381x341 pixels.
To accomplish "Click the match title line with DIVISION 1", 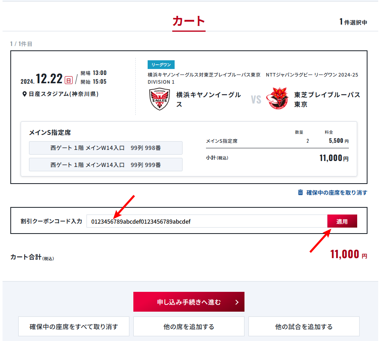I will (x=253, y=79).
